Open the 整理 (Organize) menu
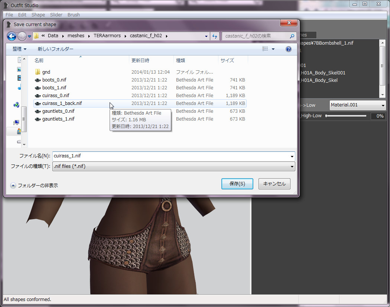Viewport: 390px width, 307px height. [19, 49]
